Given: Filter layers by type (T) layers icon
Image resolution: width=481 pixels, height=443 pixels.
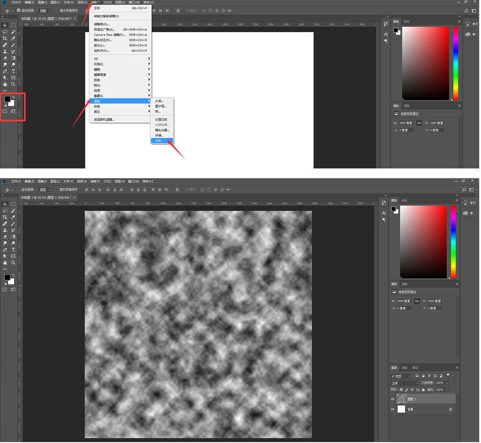Looking at the screenshot, I should [x=429, y=376].
